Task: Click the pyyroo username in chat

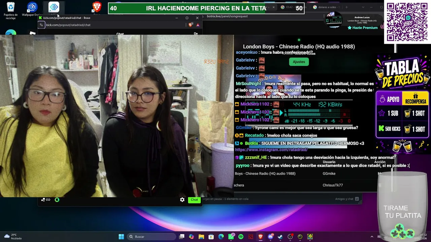Action: 242,166
